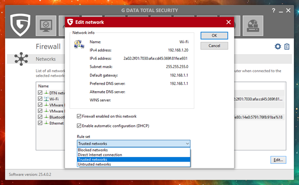This screenshot has height=185, width=299.
Task: Click the Bluetooth network adapter icon
Action: [x=46, y=117]
